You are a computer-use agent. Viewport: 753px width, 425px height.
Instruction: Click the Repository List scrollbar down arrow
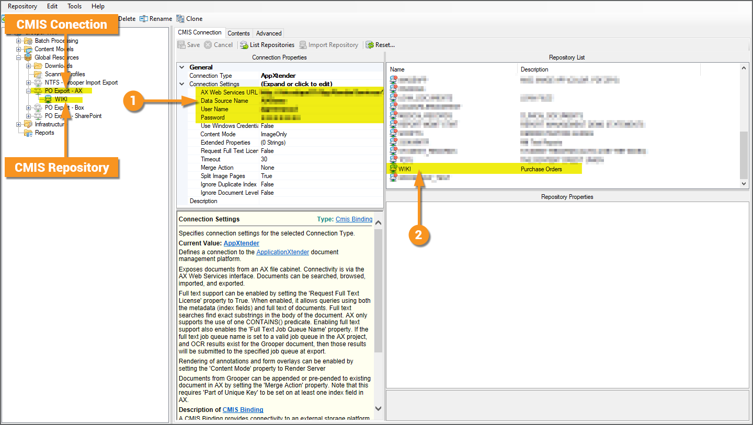[x=745, y=184]
